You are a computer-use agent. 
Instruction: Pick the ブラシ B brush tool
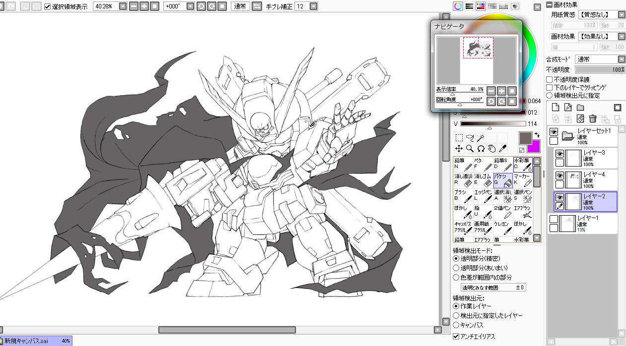point(463,196)
